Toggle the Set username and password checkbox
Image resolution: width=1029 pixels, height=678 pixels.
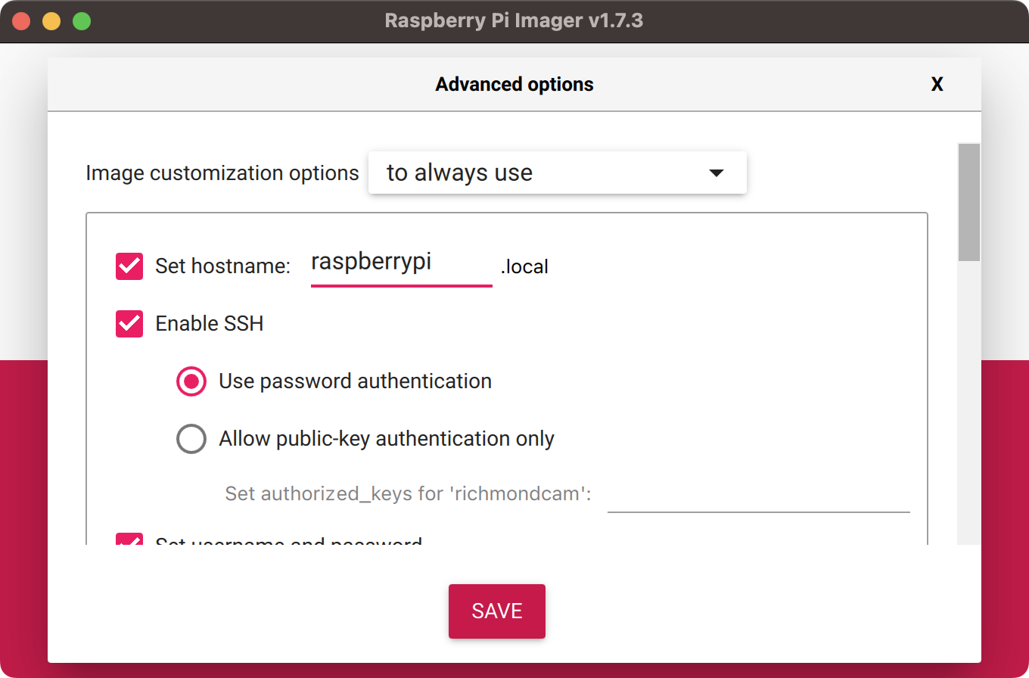[129, 539]
